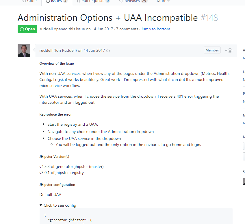Open the Code tab
Image resolution: width=245 pixels, height=224 pixels.
tap(29, 1)
